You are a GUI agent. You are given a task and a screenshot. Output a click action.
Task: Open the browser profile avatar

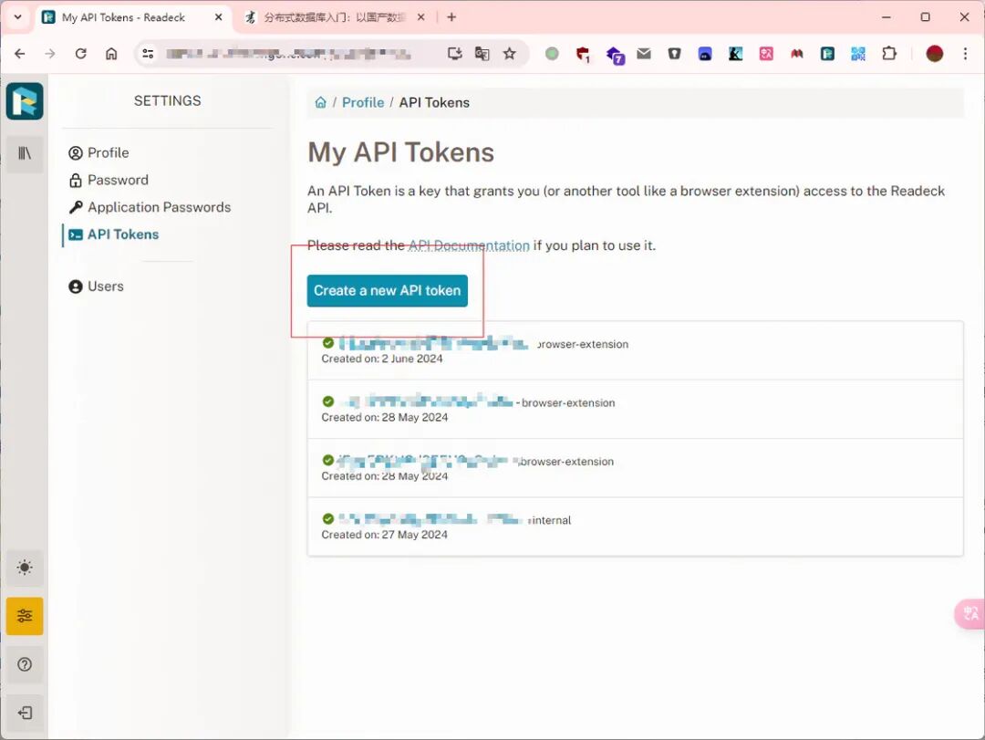[935, 54]
